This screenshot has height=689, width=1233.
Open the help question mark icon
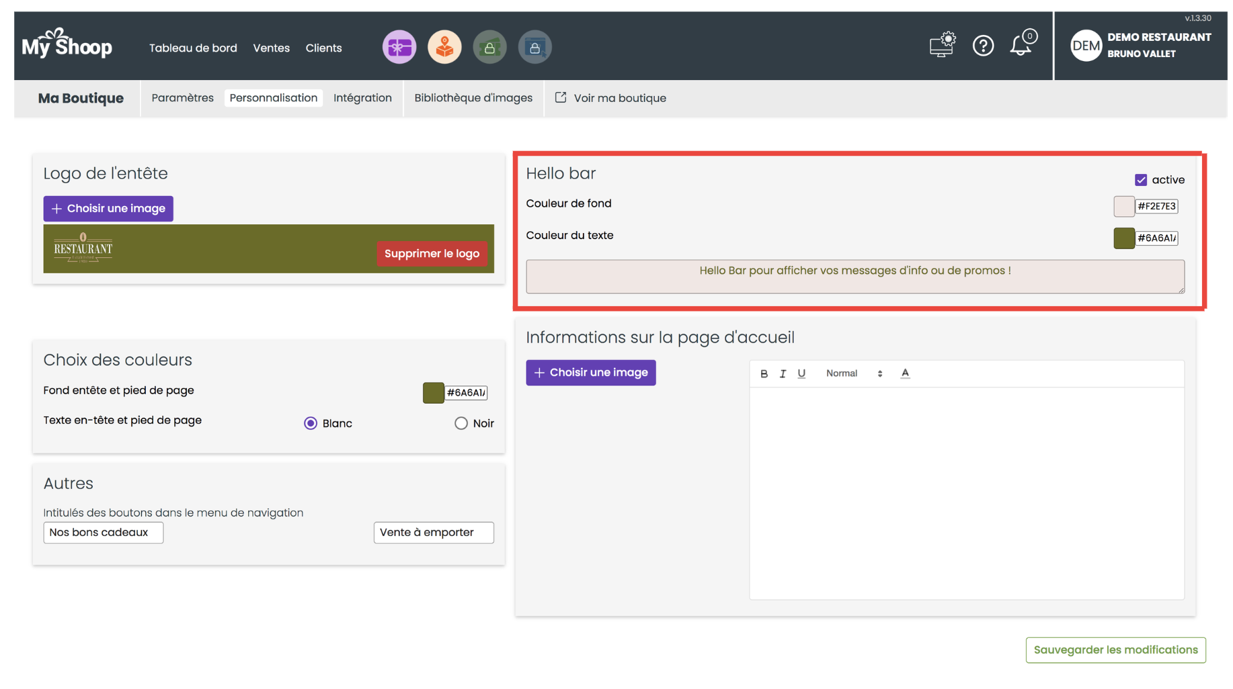[983, 46]
